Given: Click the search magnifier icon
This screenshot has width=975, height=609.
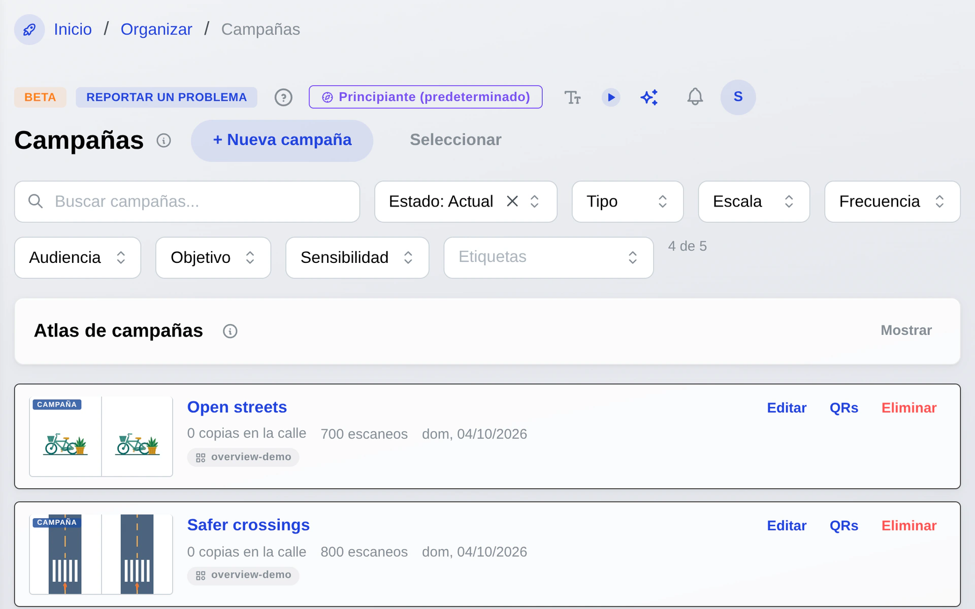Looking at the screenshot, I should click(35, 201).
